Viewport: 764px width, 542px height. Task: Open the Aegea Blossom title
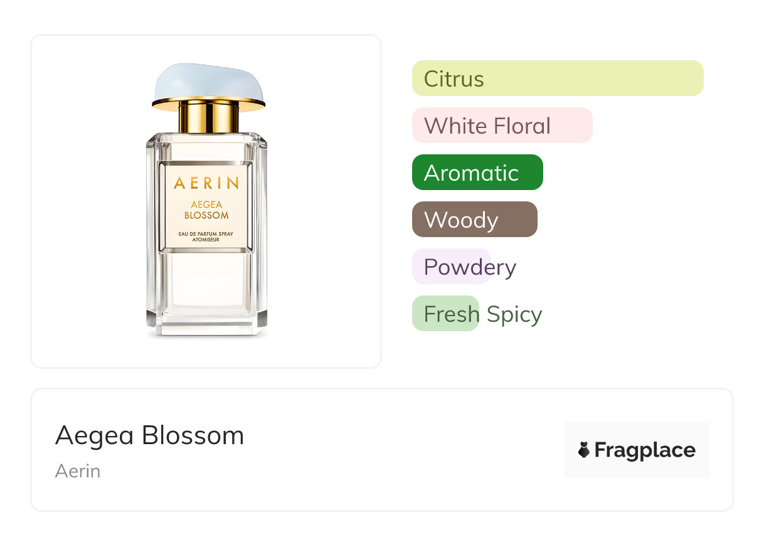pyautogui.click(x=149, y=435)
